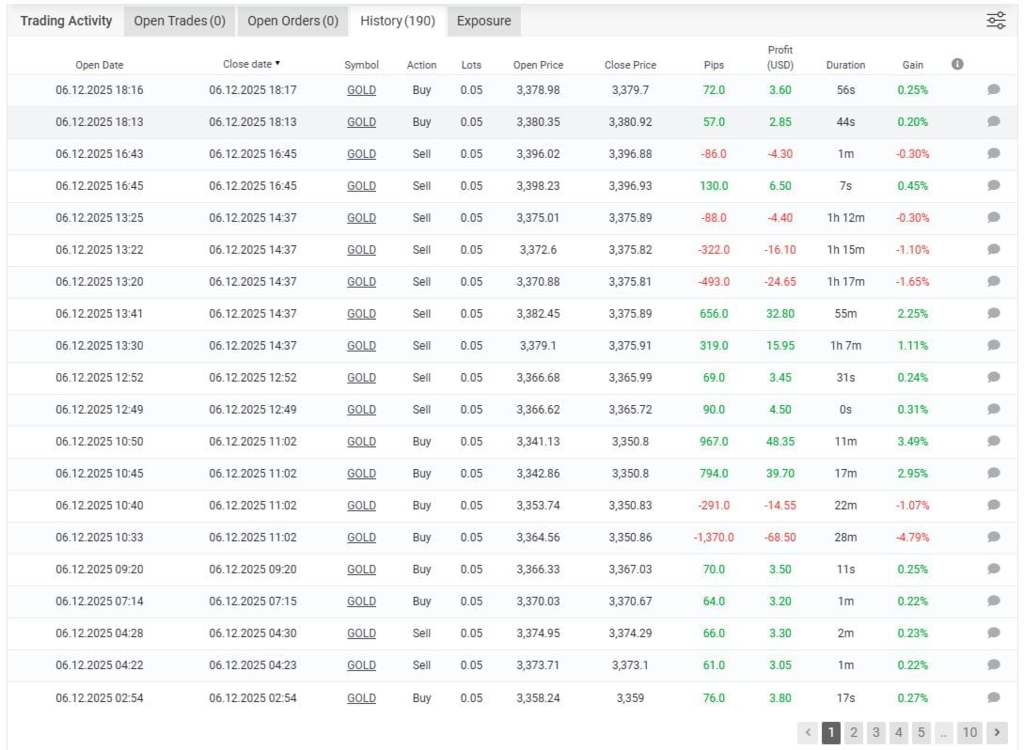The image size is (1024, 750).
Task: Open comment bubble for trade opened 04:28
Action: click(x=994, y=633)
